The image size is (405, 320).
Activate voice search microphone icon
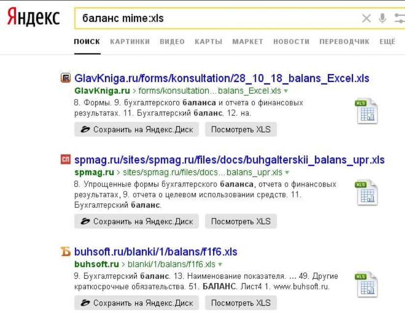pos(382,19)
